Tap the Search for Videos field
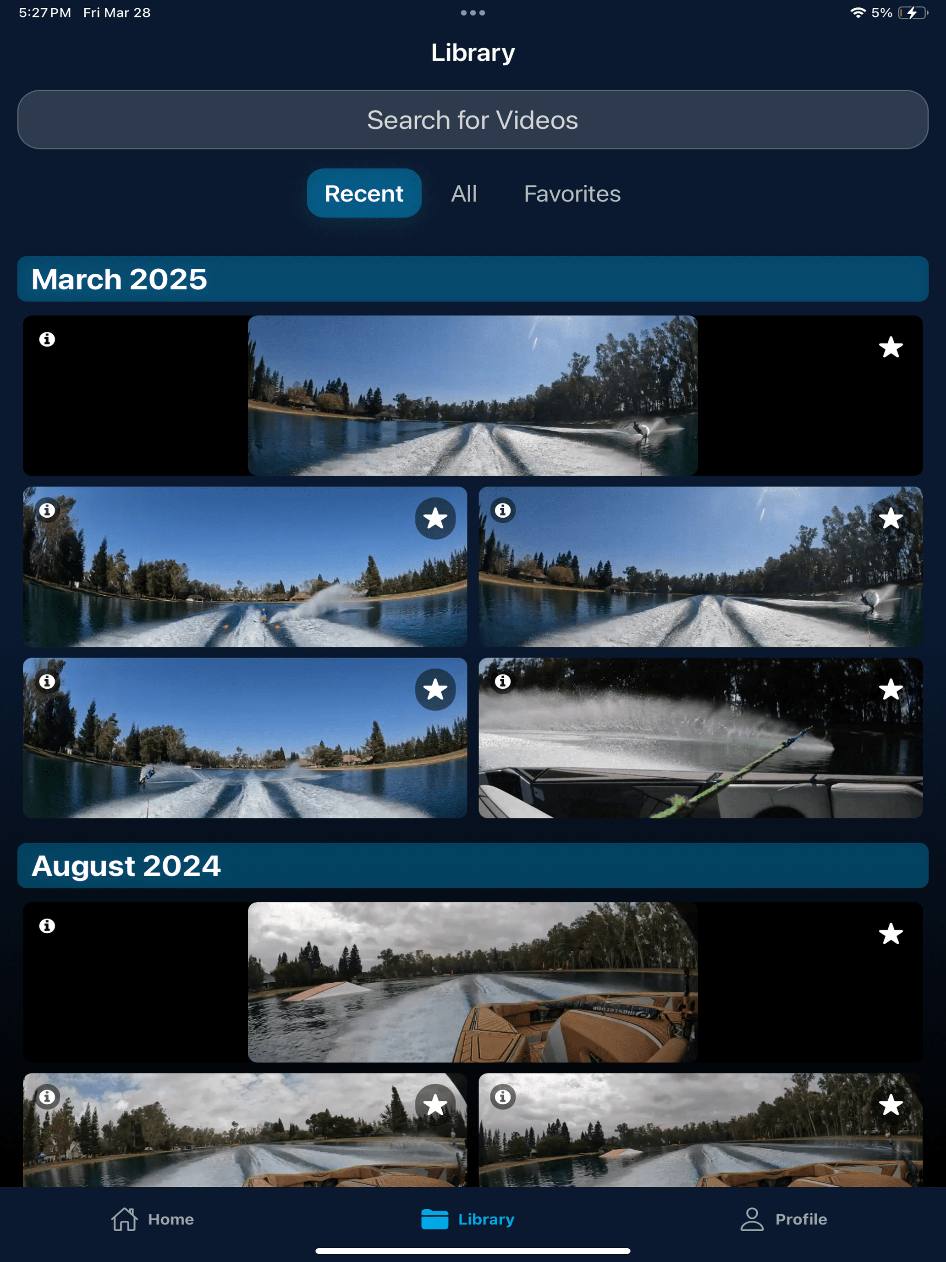The image size is (946, 1262). [473, 120]
